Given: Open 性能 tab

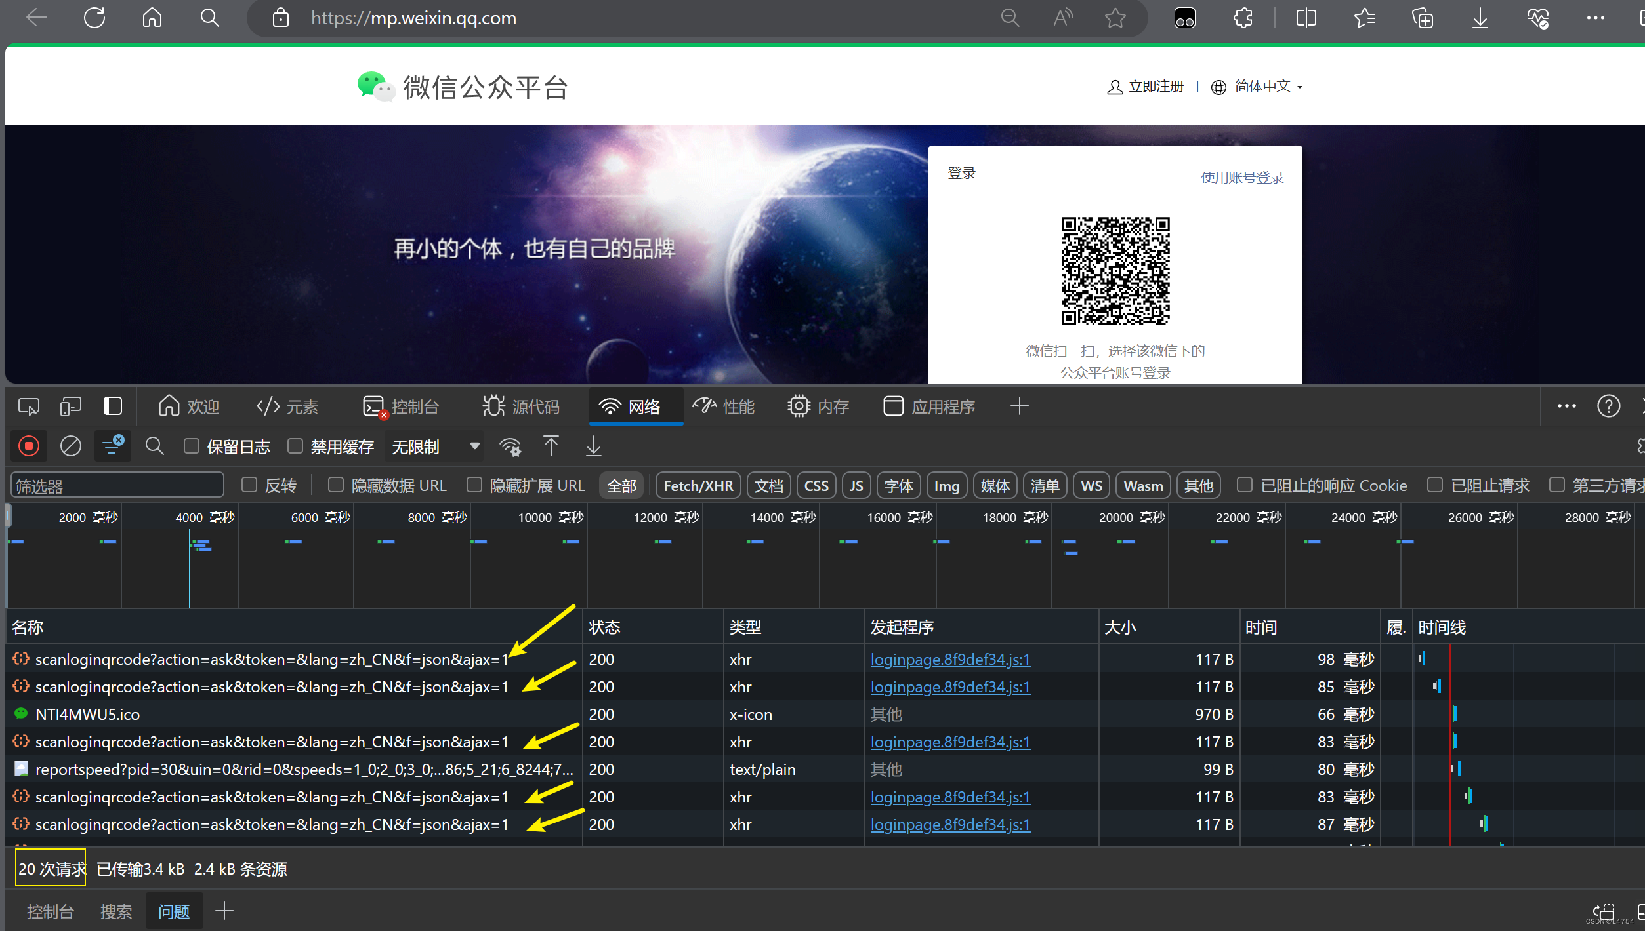Looking at the screenshot, I should (724, 407).
